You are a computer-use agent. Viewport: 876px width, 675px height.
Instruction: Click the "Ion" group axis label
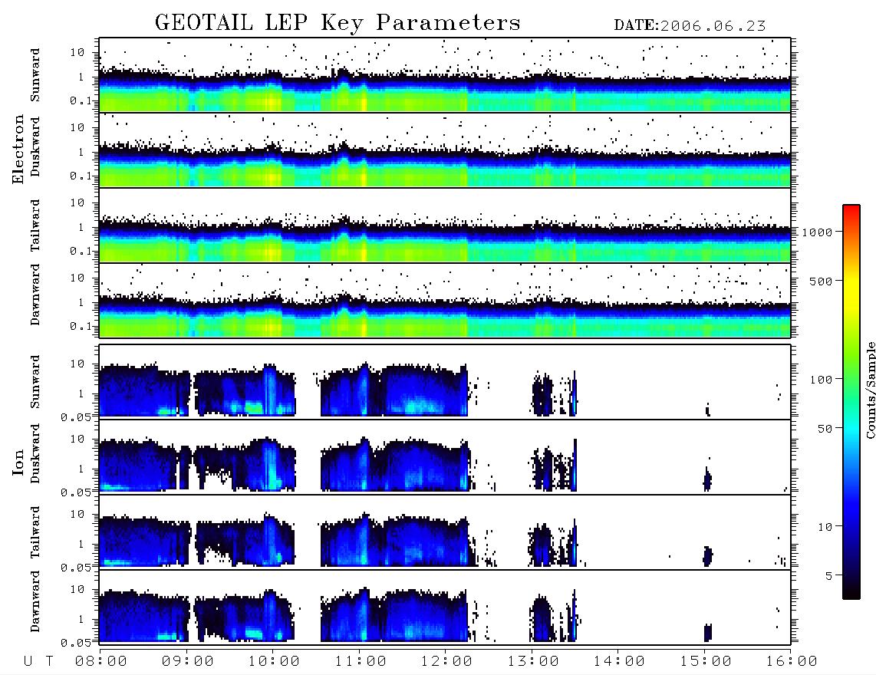tap(18, 462)
